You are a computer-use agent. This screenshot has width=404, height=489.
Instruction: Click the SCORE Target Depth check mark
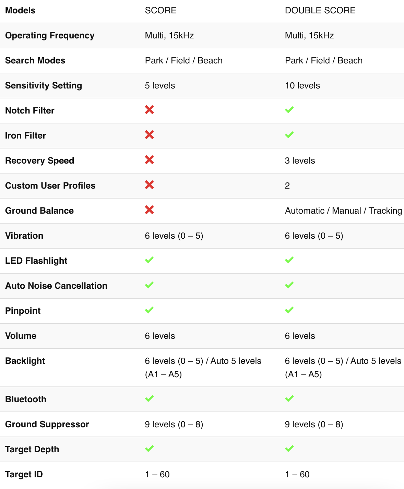(149, 449)
